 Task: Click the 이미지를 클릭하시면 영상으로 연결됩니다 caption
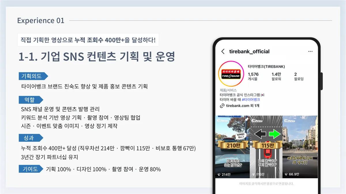click(x=266, y=184)
